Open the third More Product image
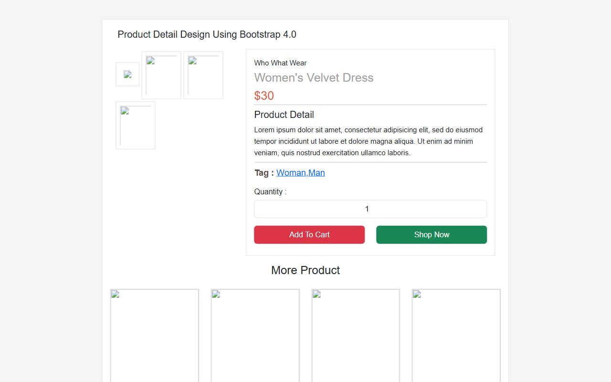The height and width of the screenshot is (382, 611). pos(356,334)
